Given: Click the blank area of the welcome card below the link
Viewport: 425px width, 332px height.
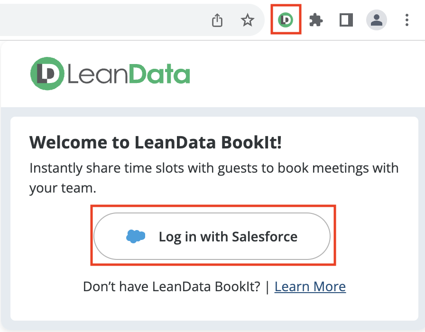Looking at the screenshot, I should pos(213,308).
